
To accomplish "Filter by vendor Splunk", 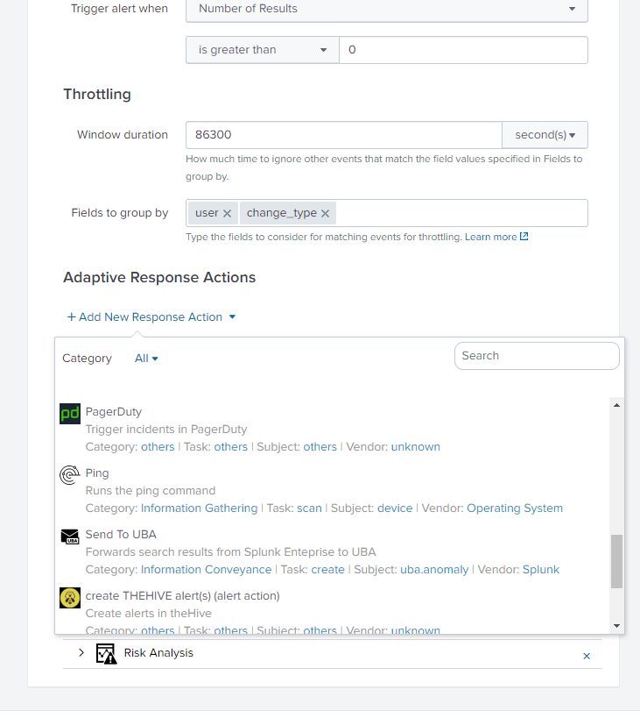I will coord(541,570).
